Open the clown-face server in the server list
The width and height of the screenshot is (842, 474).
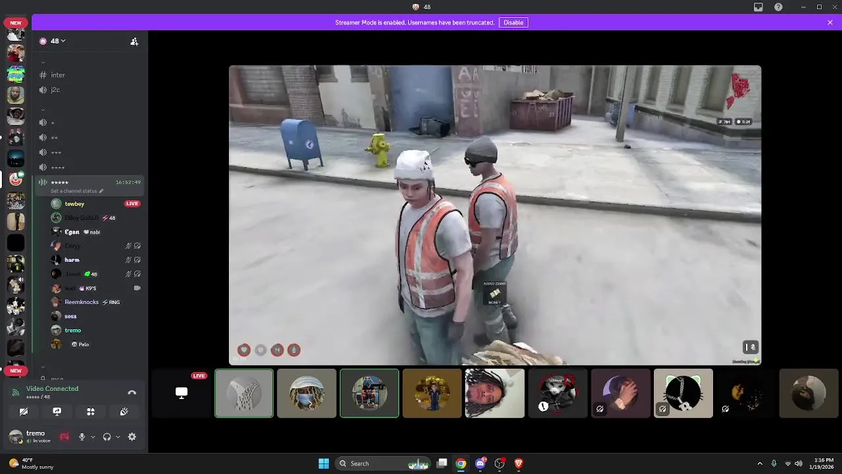point(16,179)
